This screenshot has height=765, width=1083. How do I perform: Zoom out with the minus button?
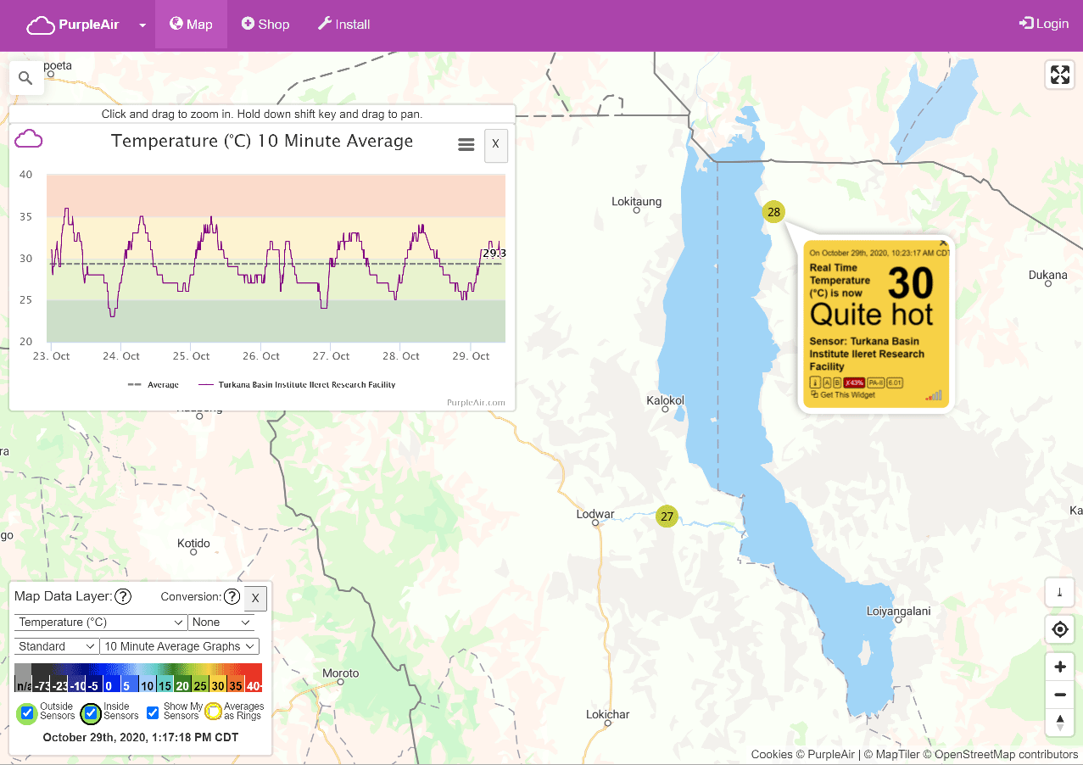tap(1059, 695)
